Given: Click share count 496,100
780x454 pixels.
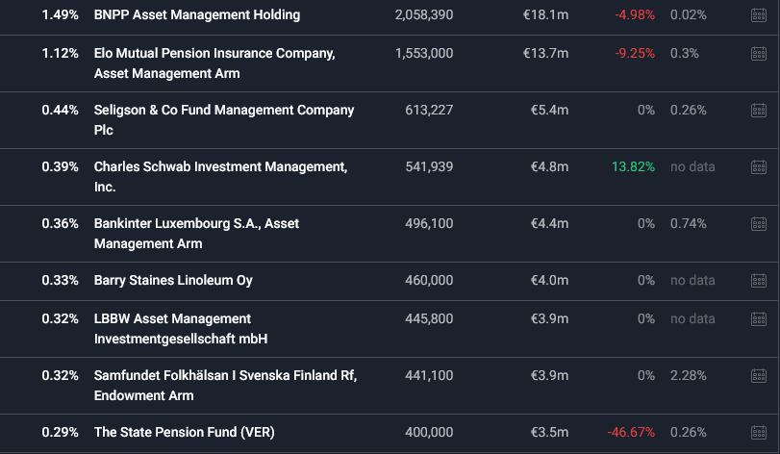Looking at the screenshot, I should click(429, 223).
